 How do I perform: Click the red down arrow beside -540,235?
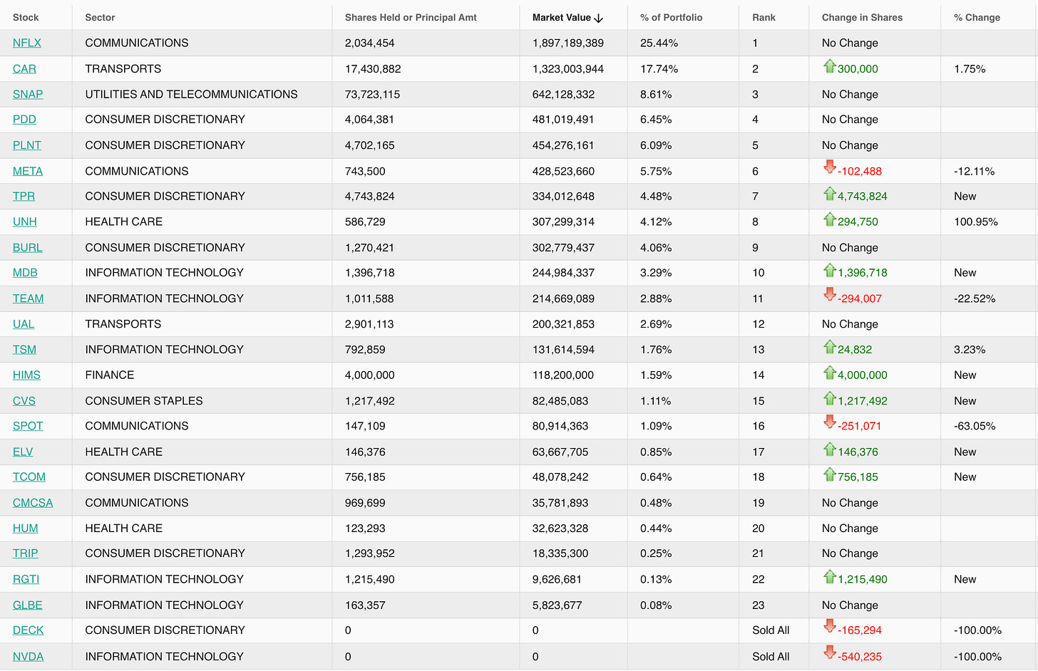click(x=829, y=652)
